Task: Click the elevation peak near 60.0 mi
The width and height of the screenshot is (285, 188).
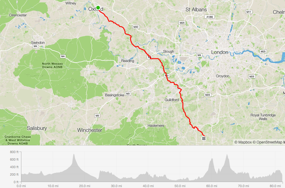Action: (x=212, y=159)
